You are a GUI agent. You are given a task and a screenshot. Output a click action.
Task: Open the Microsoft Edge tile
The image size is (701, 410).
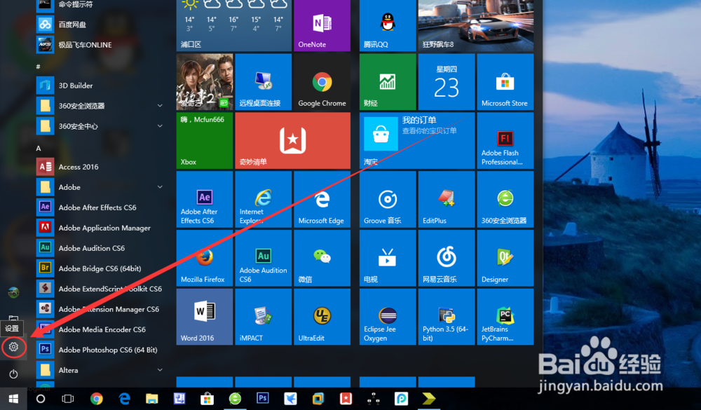pos(322,199)
